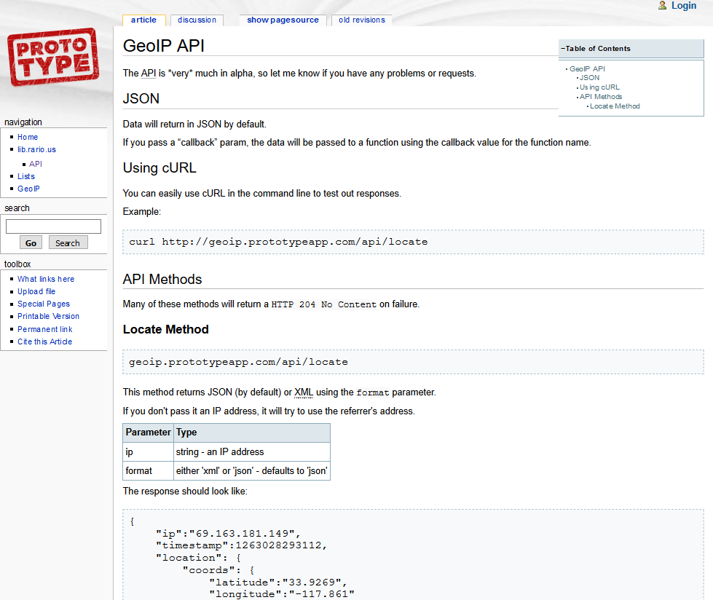Jump to API Methods in table of contents
The height and width of the screenshot is (600, 713).
[601, 97]
